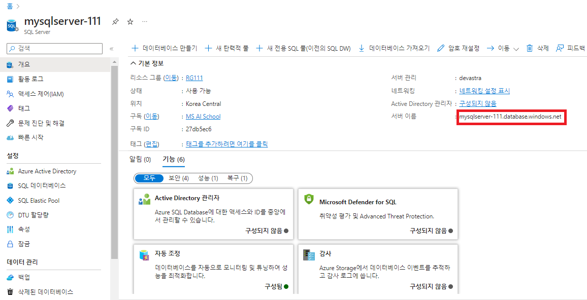587x300 pixels.
Task: Switch to 기능 (6) tab
Action: (174, 160)
